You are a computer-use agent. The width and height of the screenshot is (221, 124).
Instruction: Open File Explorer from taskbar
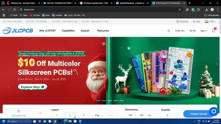[x=70, y=121]
